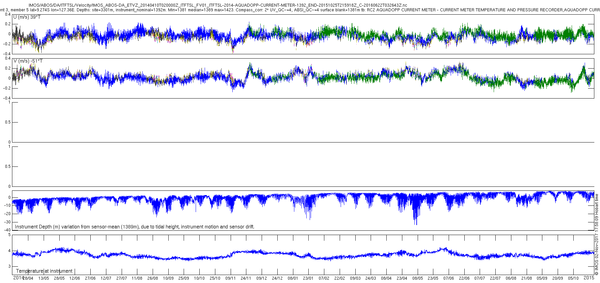Select the '24/12' date tick label
This screenshot has width=600, height=283.
[277, 278]
